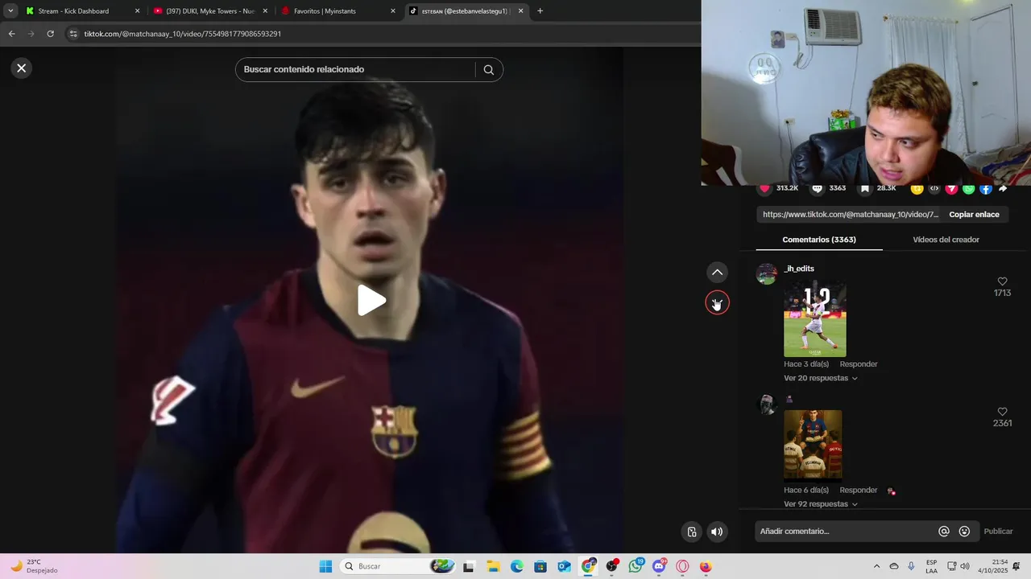
Task: Open WhatsApp from taskbar
Action: [636, 566]
